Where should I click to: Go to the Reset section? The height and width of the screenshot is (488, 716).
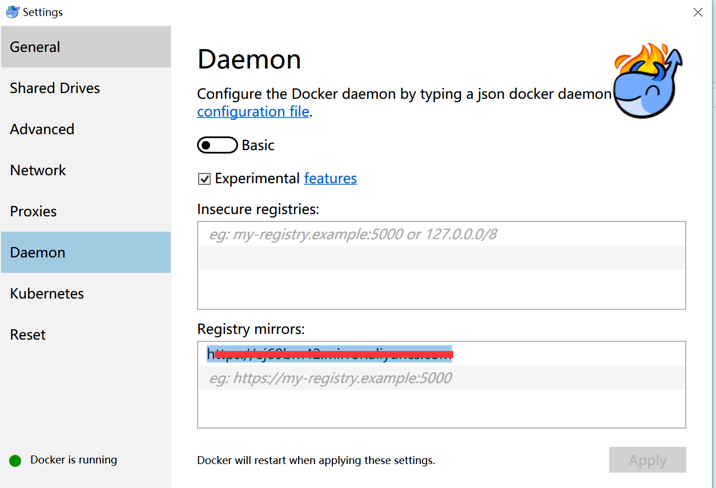[86, 334]
